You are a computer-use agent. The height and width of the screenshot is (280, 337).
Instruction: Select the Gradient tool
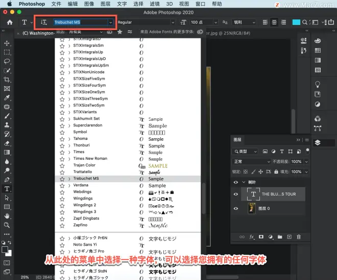(7, 152)
